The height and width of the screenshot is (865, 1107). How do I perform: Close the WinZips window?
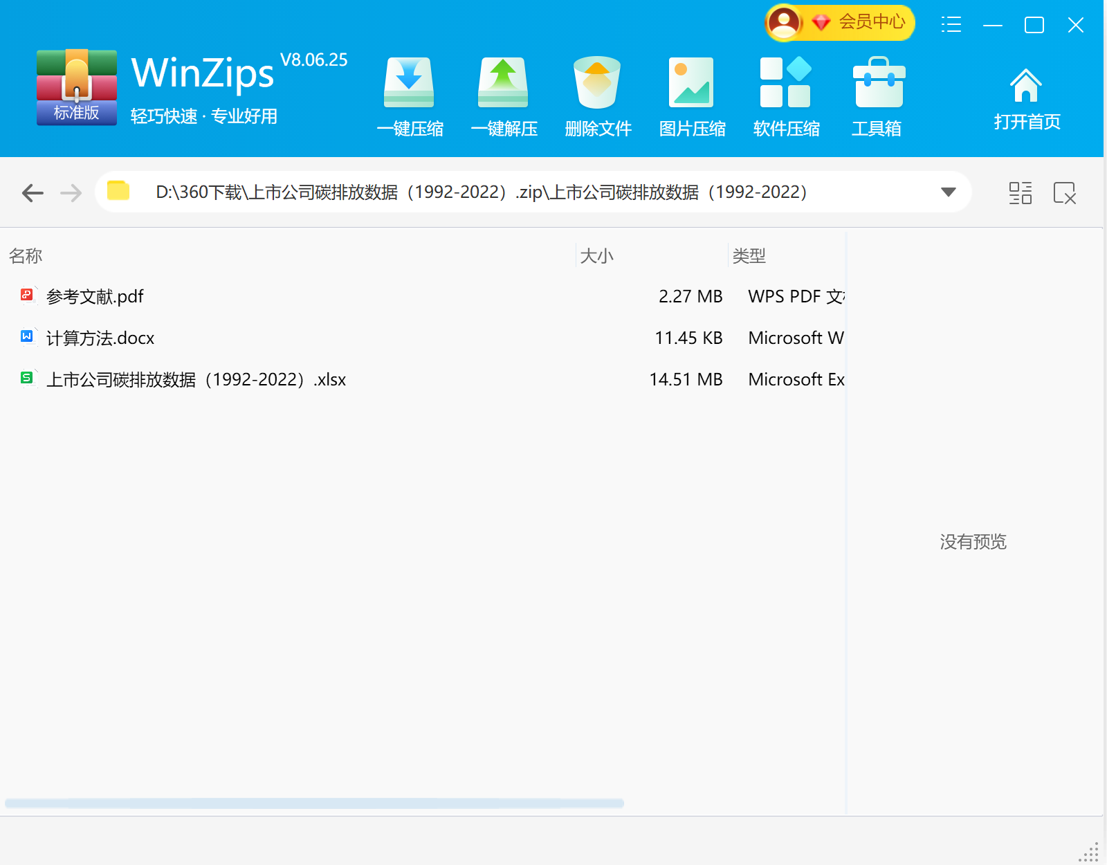click(x=1076, y=26)
